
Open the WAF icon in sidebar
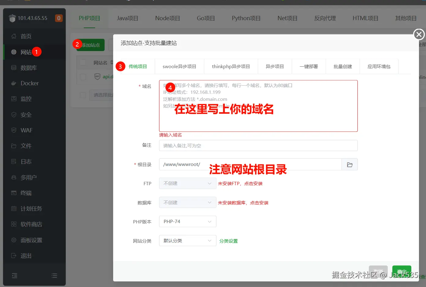14,130
